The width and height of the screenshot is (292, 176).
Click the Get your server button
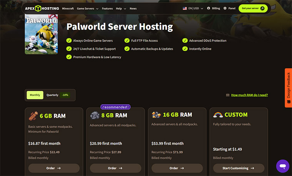(x=253, y=8)
